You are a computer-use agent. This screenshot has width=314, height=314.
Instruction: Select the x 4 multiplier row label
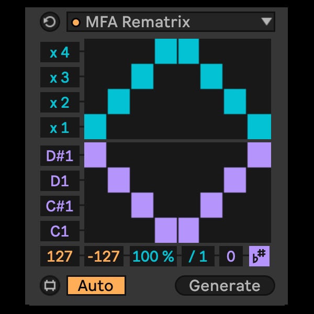tap(60, 52)
